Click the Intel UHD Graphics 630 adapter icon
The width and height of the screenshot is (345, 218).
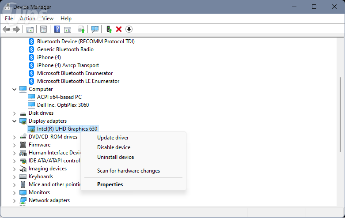pyautogui.click(x=31, y=129)
